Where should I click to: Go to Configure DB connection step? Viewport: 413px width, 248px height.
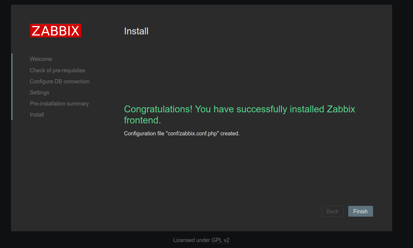(60, 81)
